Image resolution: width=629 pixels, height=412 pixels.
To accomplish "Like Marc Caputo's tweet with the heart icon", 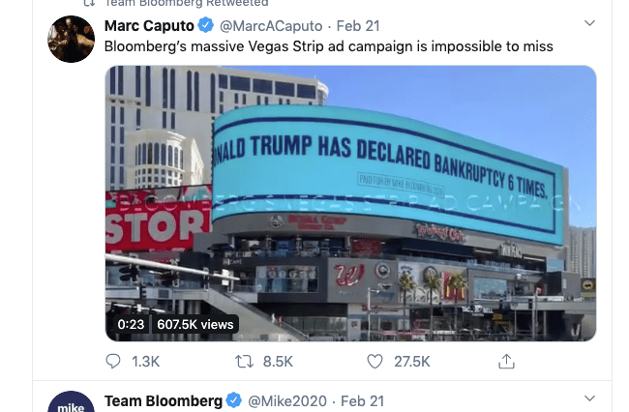I will point(376,361).
